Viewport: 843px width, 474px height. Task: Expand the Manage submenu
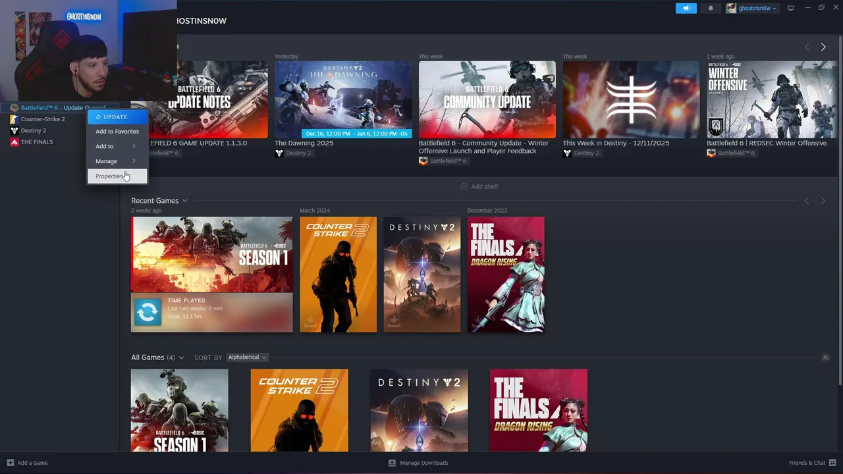(x=117, y=161)
